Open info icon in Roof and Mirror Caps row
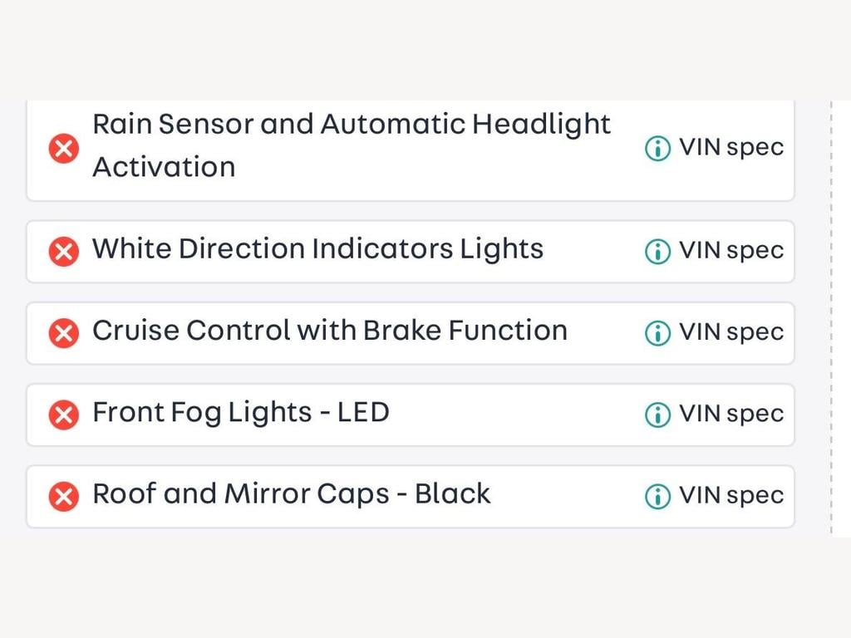 tap(658, 497)
